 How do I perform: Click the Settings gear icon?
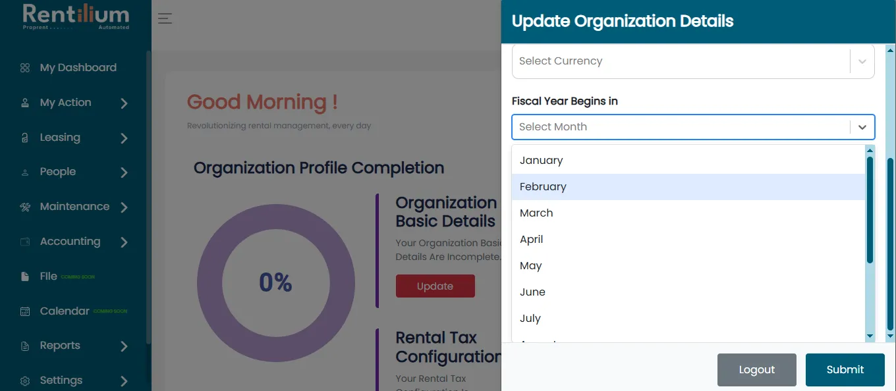(x=25, y=380)
